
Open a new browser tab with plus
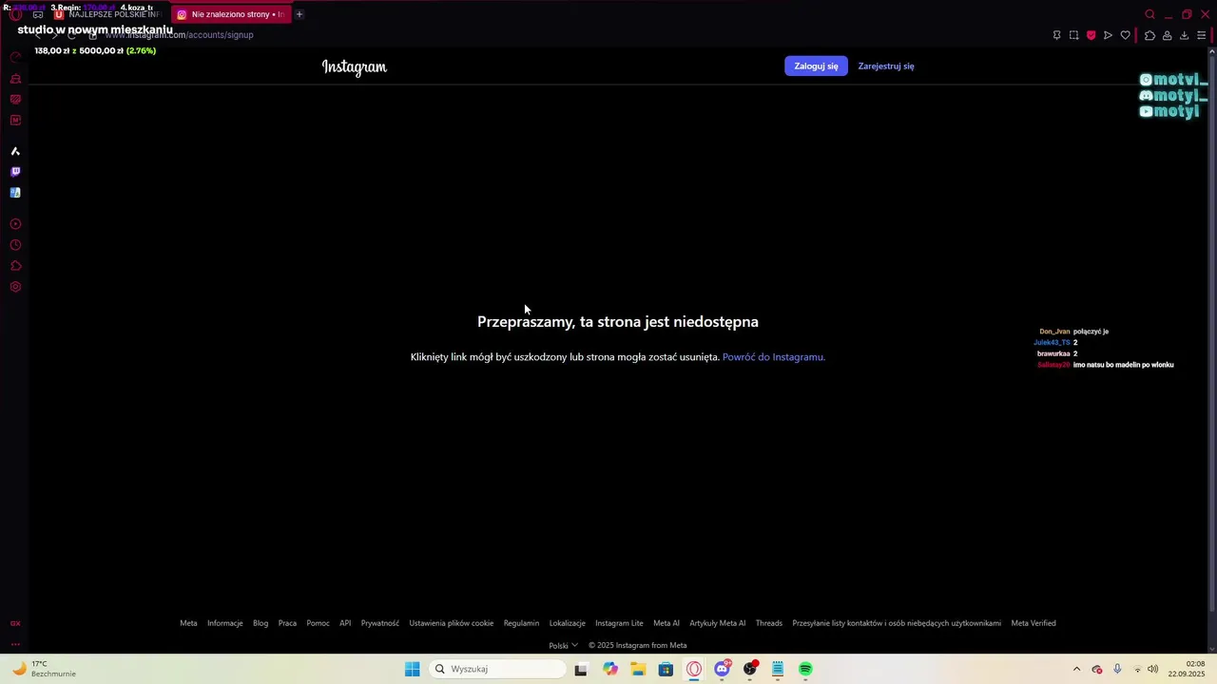point(299,14)
